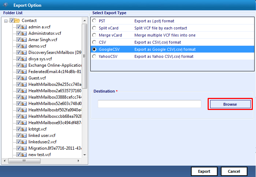Screen dimensions: 256x177
Task: Select the Merge vCard radio button
Action: click(x=94, y=35)
